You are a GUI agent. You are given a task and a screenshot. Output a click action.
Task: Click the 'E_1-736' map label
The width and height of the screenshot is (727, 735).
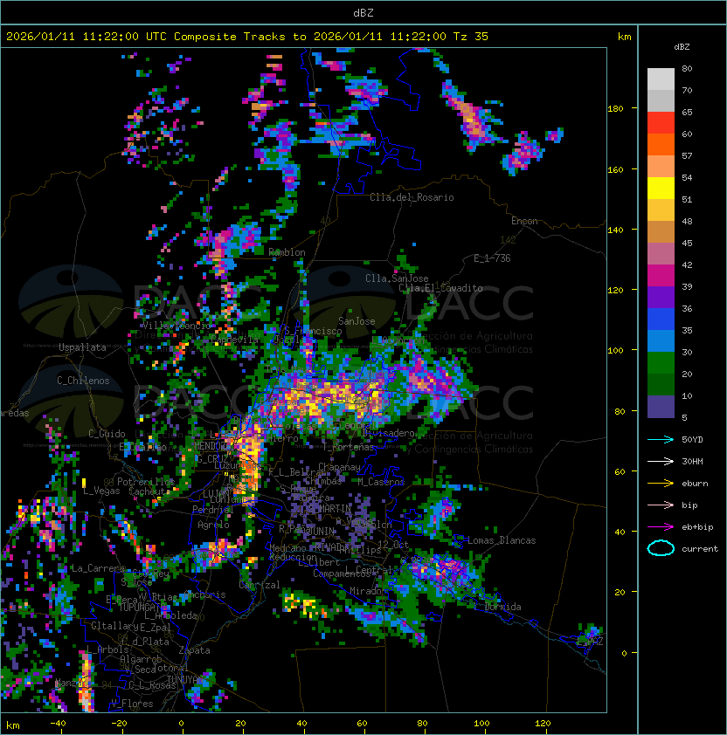coord(492,258)
